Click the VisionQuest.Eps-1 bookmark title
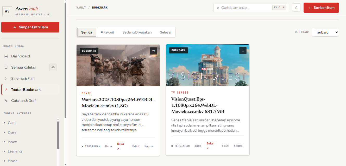The image size is (346, 166). click(x=198, y=105)
